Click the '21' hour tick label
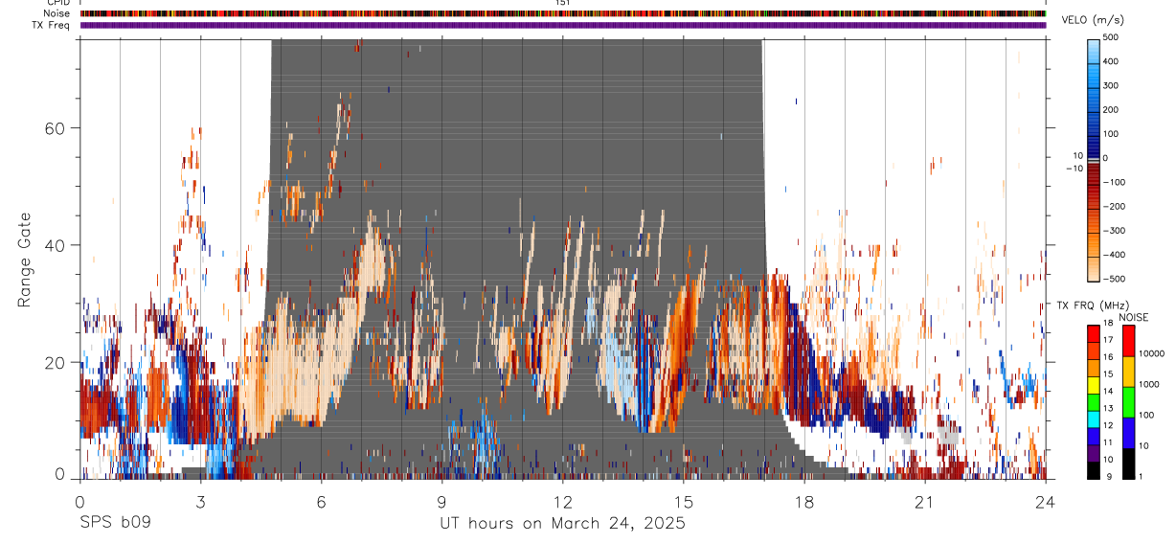This screenshot has height=543, width=1176. (x=924, y=502)
